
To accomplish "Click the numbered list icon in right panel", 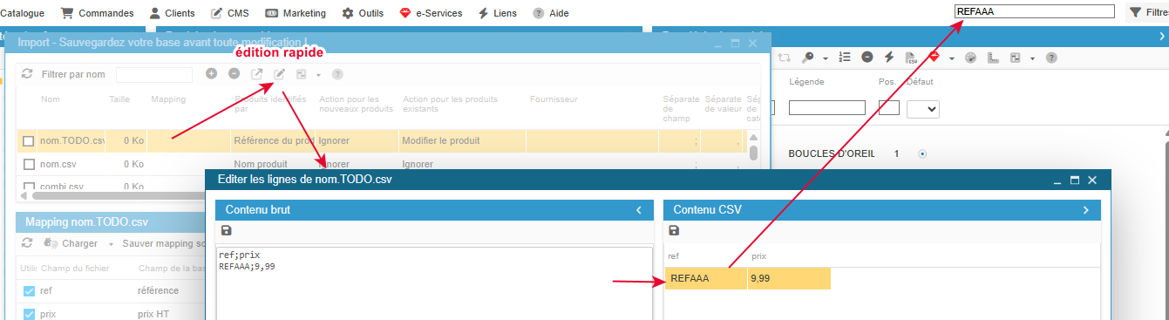I will 844,58.
